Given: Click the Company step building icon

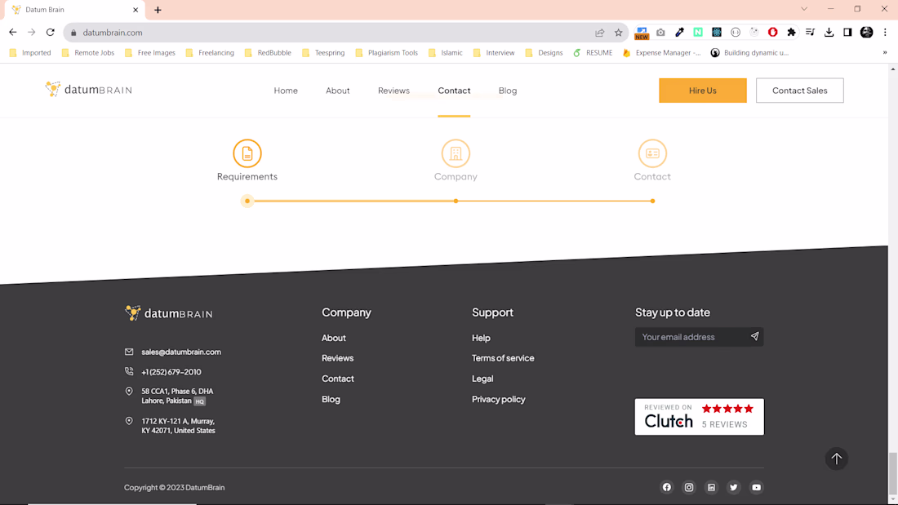Looking at the screenshot, I should (456, 153).
